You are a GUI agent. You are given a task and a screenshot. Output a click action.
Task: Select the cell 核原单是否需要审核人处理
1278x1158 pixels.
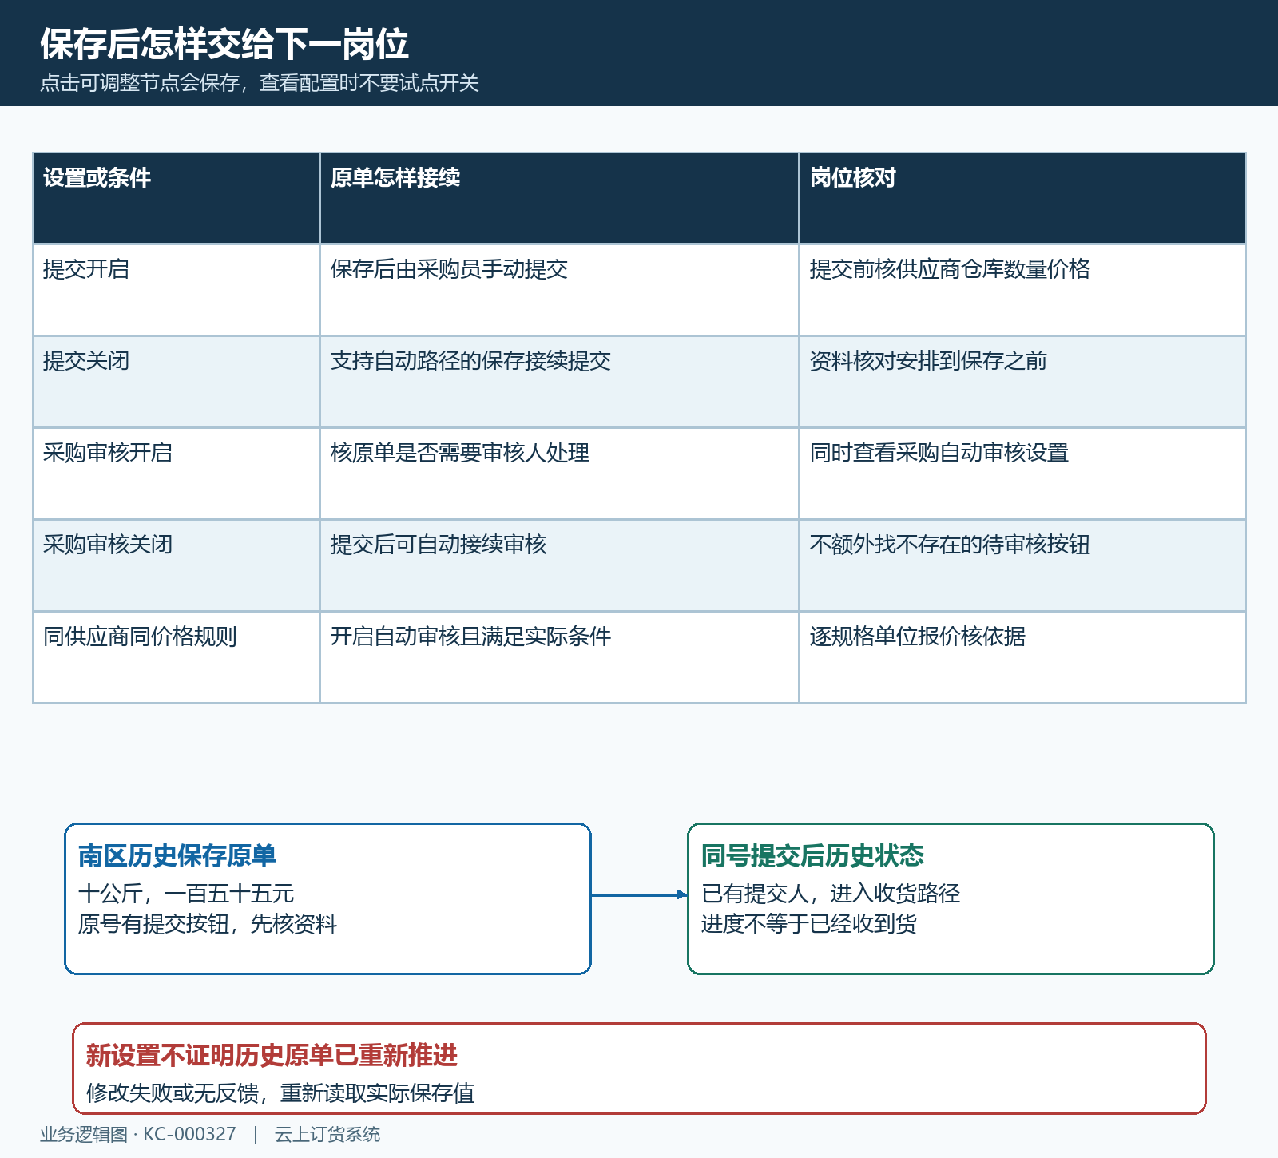pyautogui.click(x=559, y=474)
